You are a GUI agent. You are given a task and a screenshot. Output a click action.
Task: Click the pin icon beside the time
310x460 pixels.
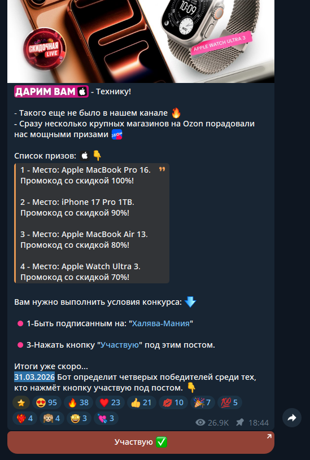click(x=240, y=422)
